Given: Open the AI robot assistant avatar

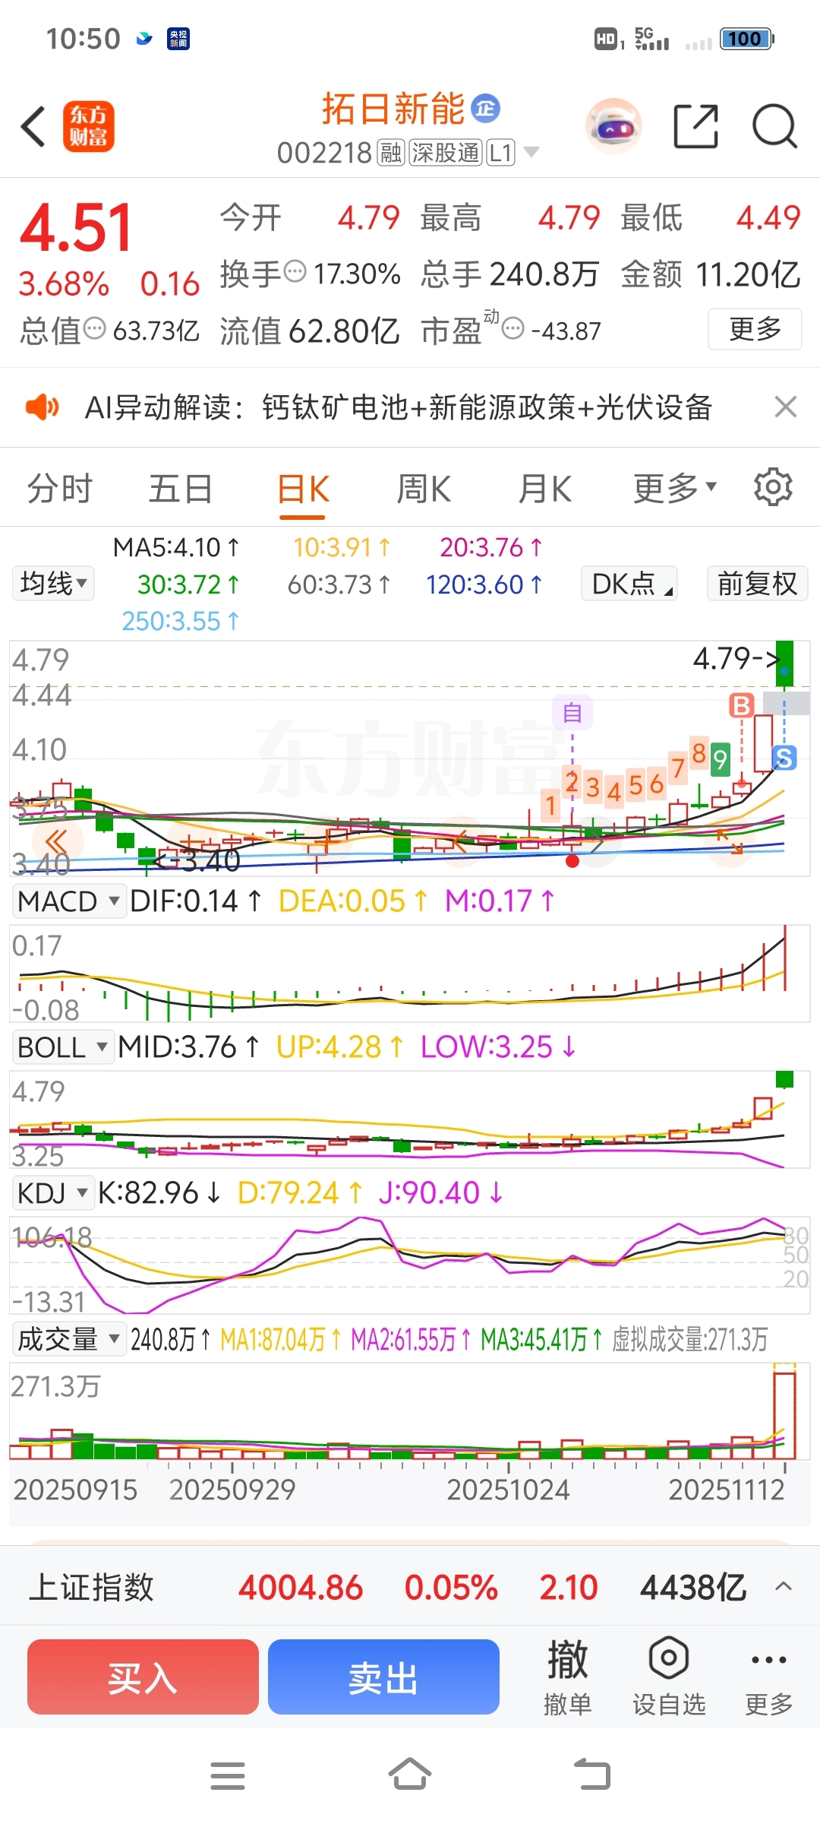Looking at the screenshot, I should pyautogui.click(x=613, y=126).
